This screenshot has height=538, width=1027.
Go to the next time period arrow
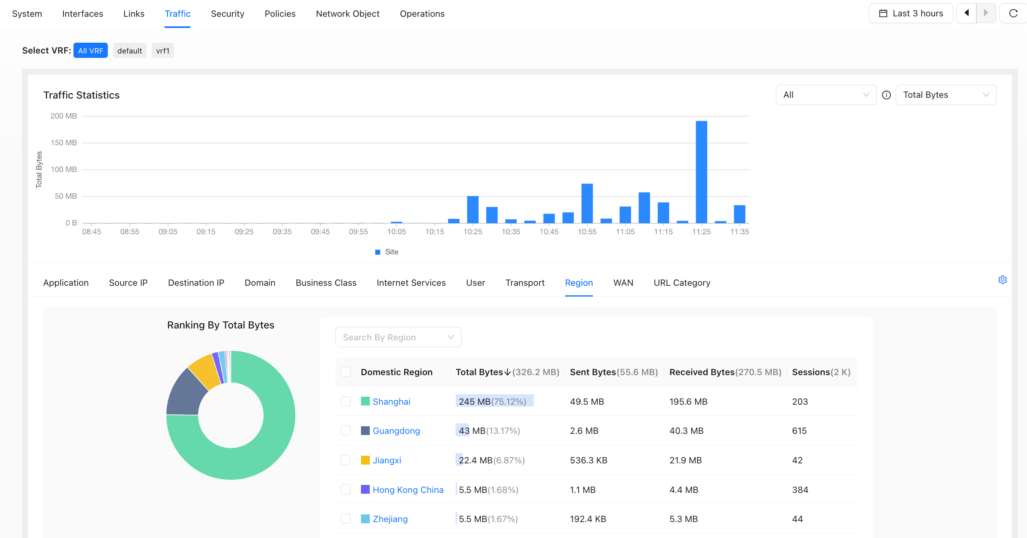point(986,13)
